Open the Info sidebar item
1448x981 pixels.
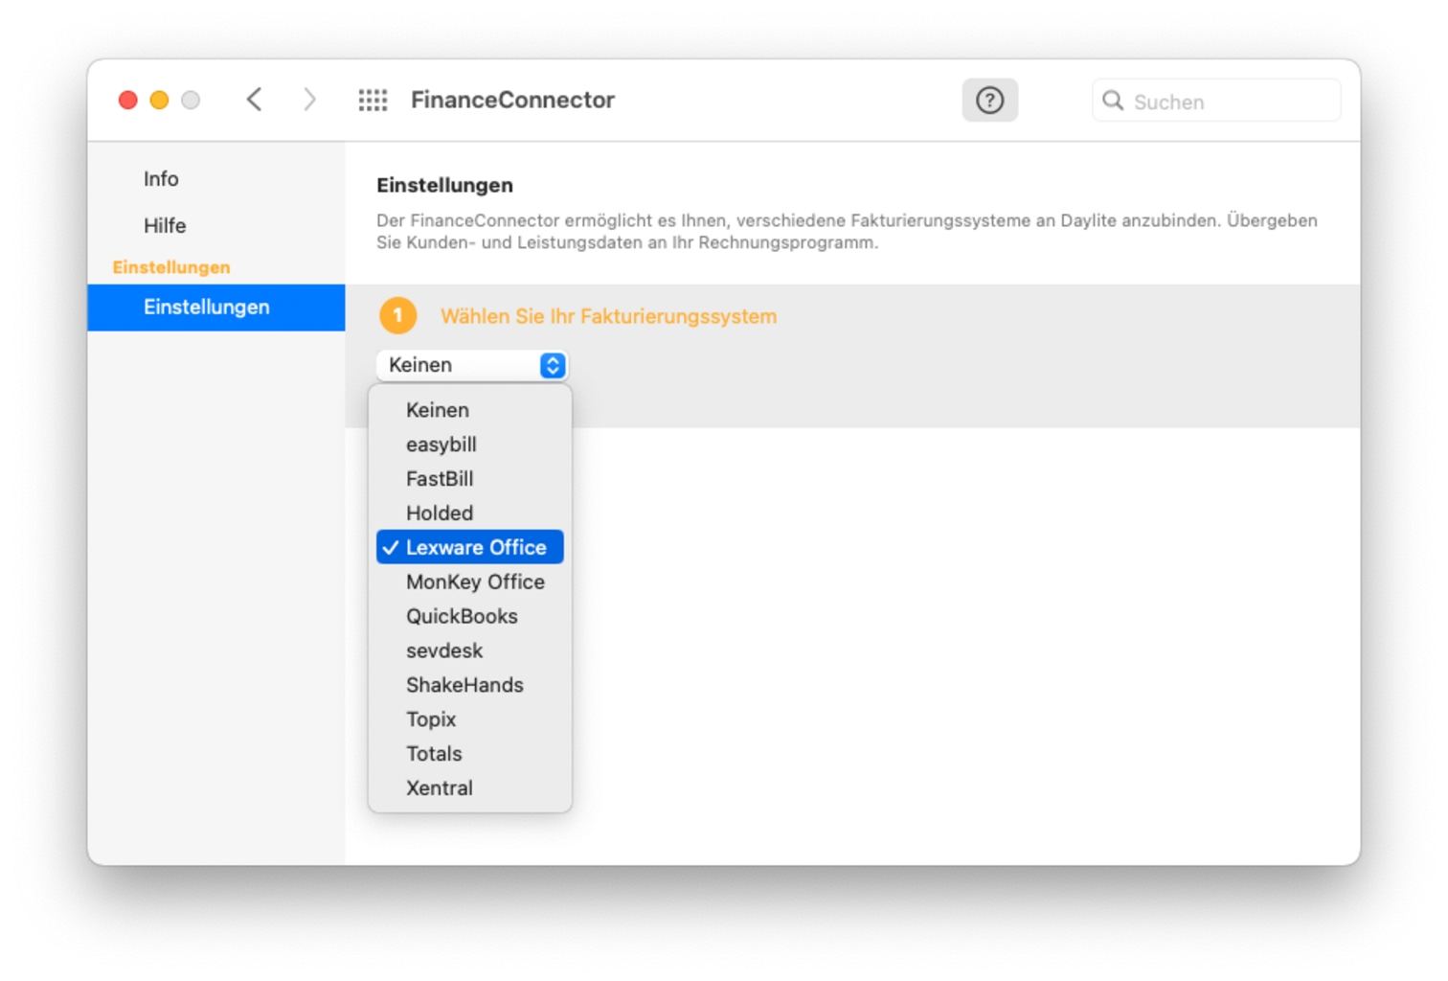(161, 179)
